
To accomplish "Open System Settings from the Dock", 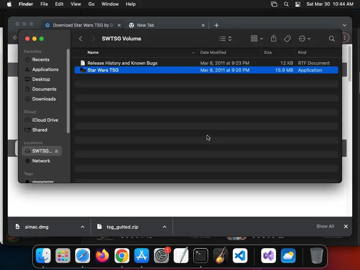I will click(x=161, y=256).
